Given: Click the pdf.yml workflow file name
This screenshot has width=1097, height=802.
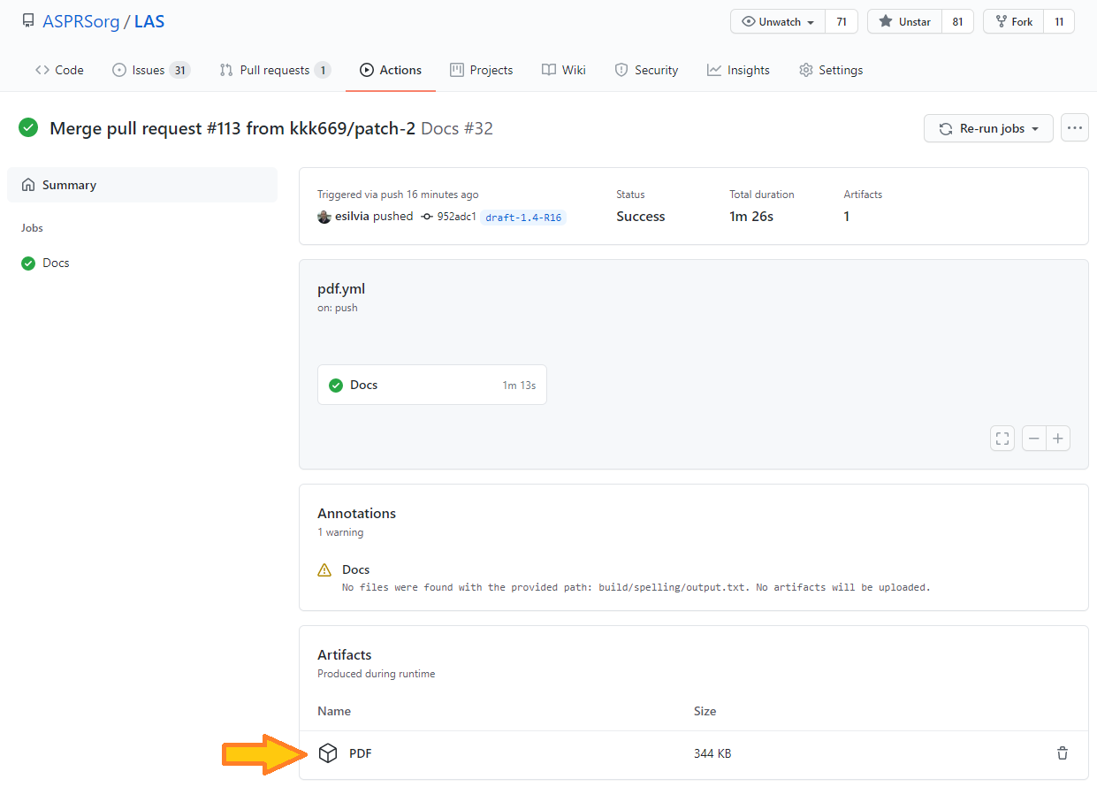Looking at the screenshot, I should click(x=341, y=288).
